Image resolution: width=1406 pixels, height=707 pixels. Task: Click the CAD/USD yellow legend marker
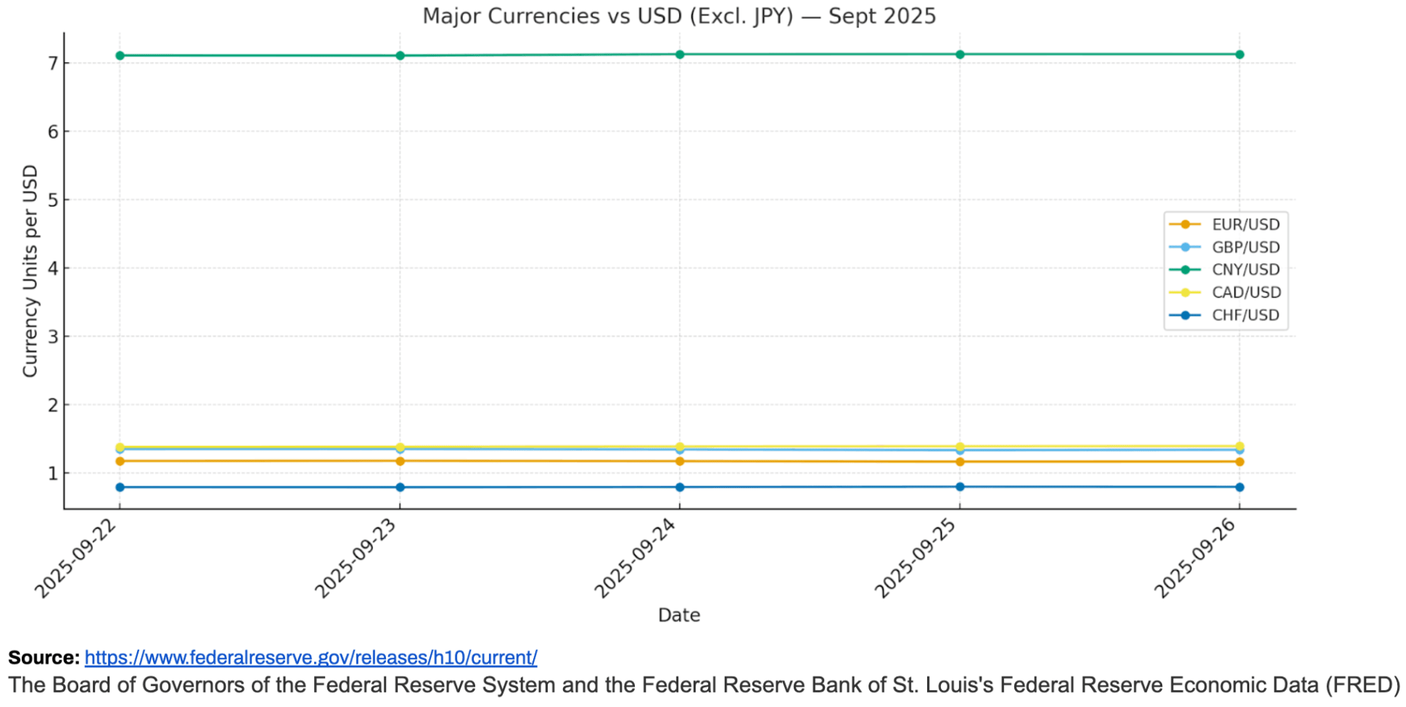1185,293
